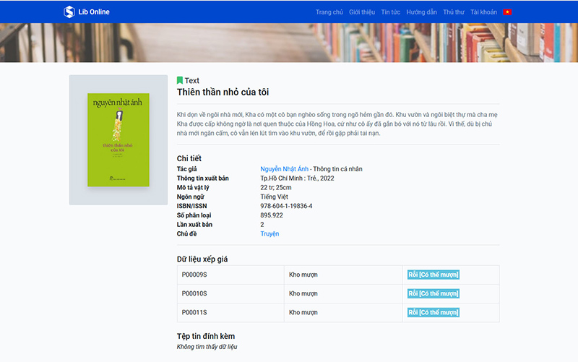The image size is (578, 362).
Task: Select the P00009S shelf code cell
Action: tap(194, 275)
